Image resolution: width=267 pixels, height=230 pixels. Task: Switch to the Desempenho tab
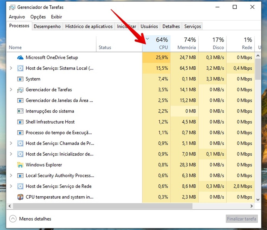[x=47, y=26]
